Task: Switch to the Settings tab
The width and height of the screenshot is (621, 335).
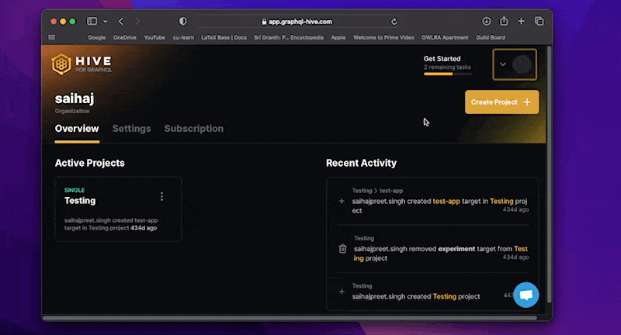Action: tap(131, 129)
